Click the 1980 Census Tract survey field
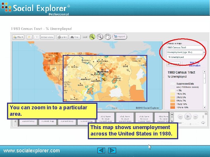The height and width of the screenshot is (157, 210). 185,47
